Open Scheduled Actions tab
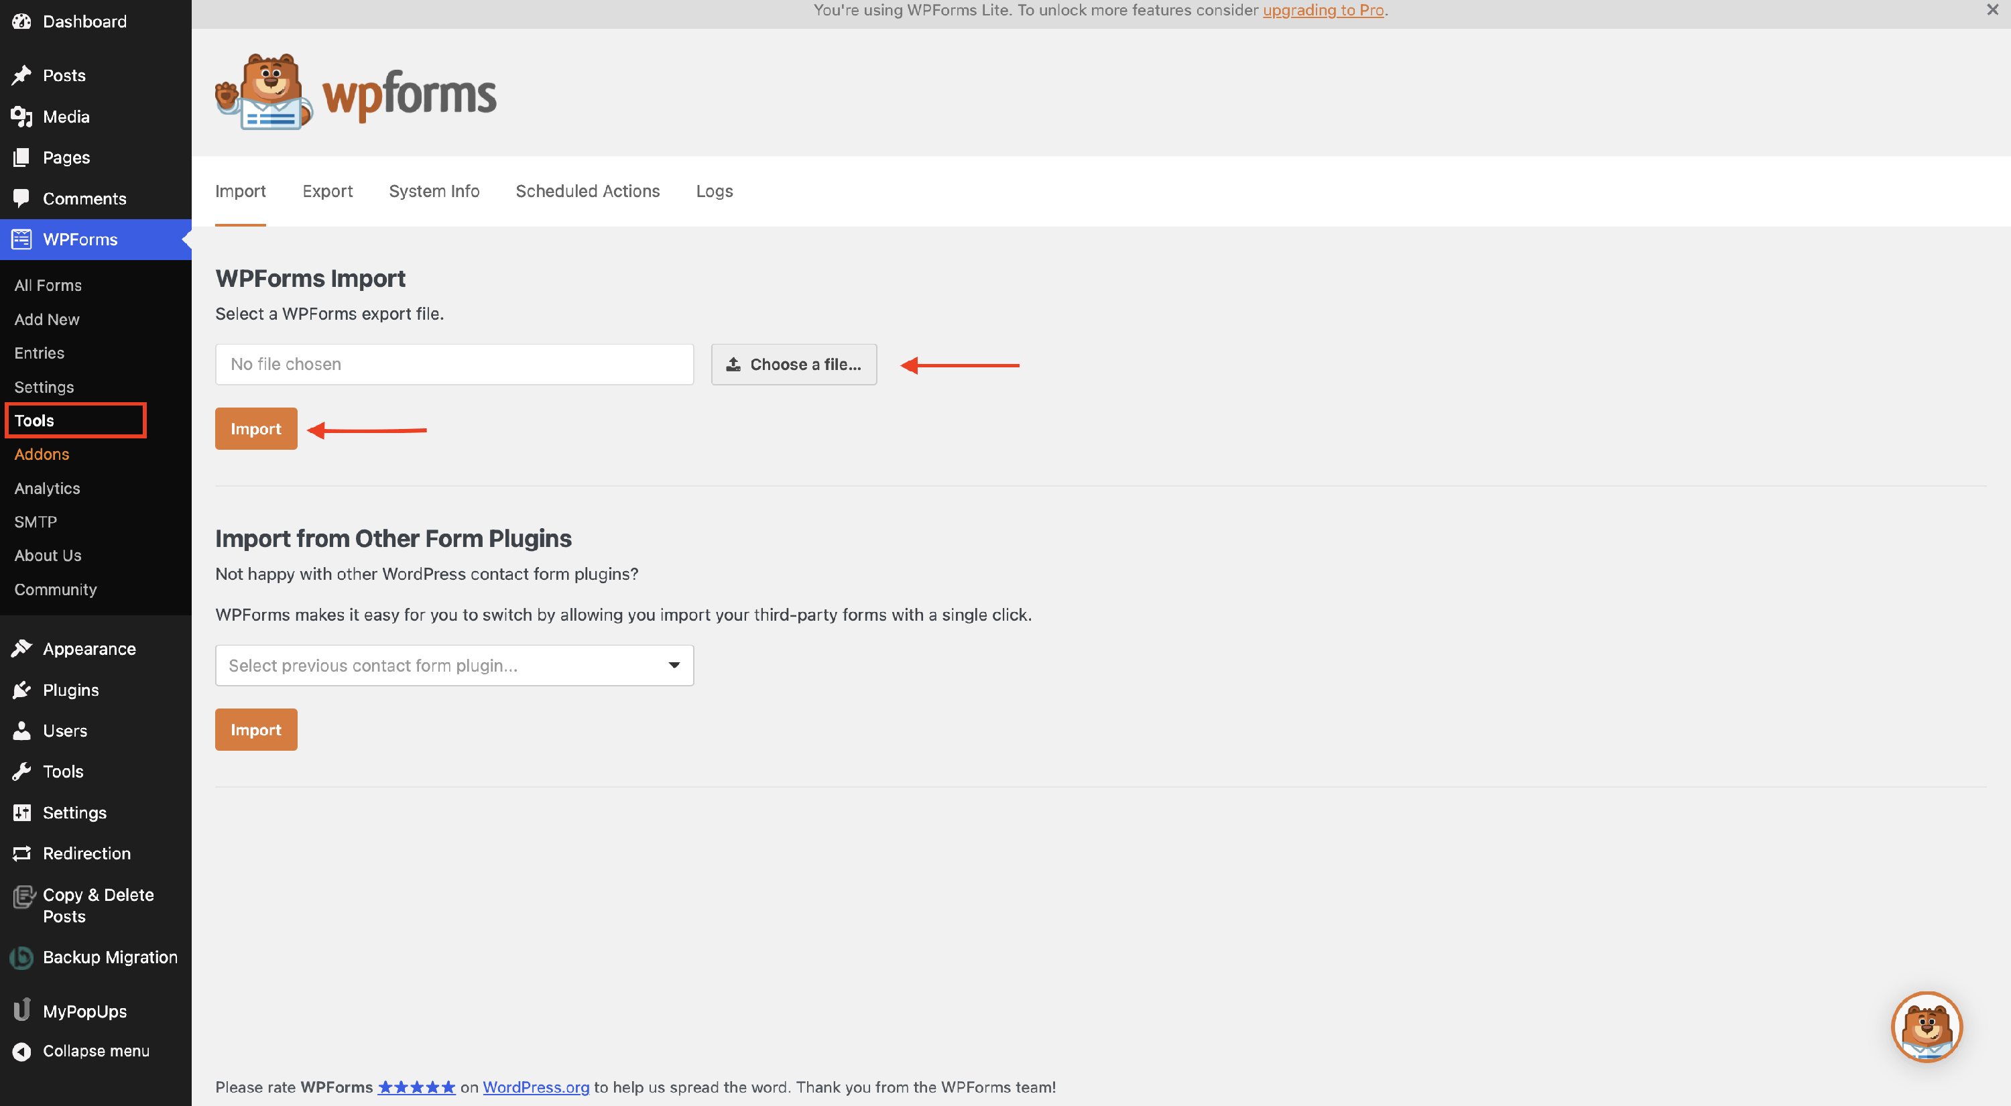Image resolution: width=2011 pixels, height=1106 pixels. coord(587,191)
